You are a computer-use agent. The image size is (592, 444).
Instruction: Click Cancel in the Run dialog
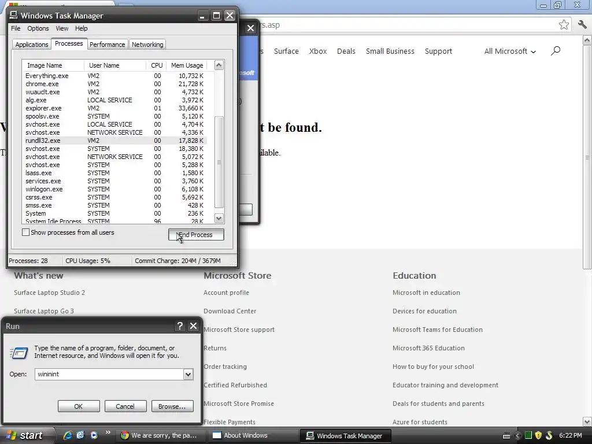coord(125,406)
